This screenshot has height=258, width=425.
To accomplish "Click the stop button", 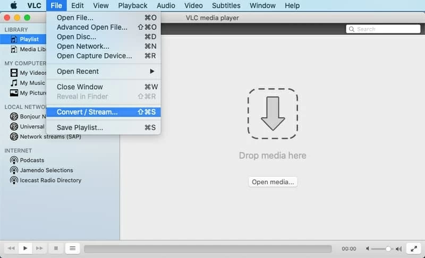I will tap(56, 248).
